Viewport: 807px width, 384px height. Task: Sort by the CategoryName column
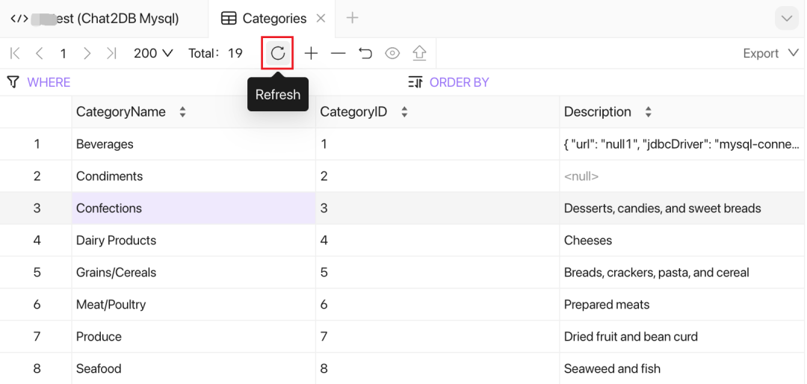point(182,112)
